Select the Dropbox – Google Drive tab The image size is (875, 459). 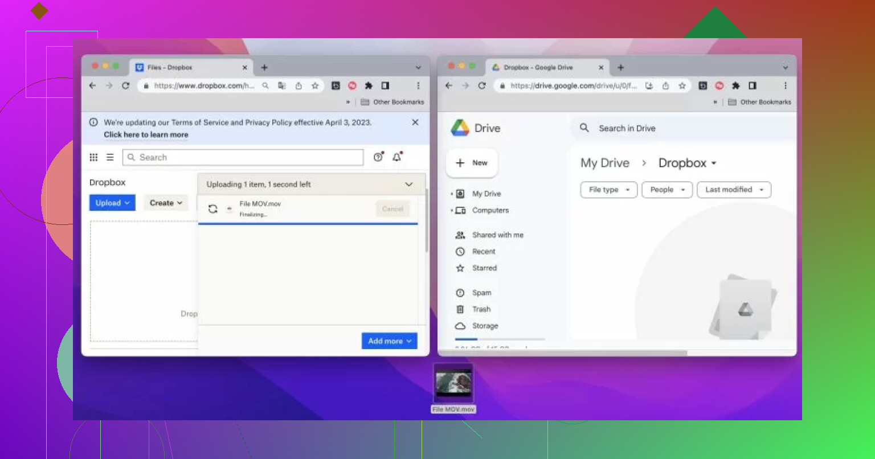(x=547, y=67)
